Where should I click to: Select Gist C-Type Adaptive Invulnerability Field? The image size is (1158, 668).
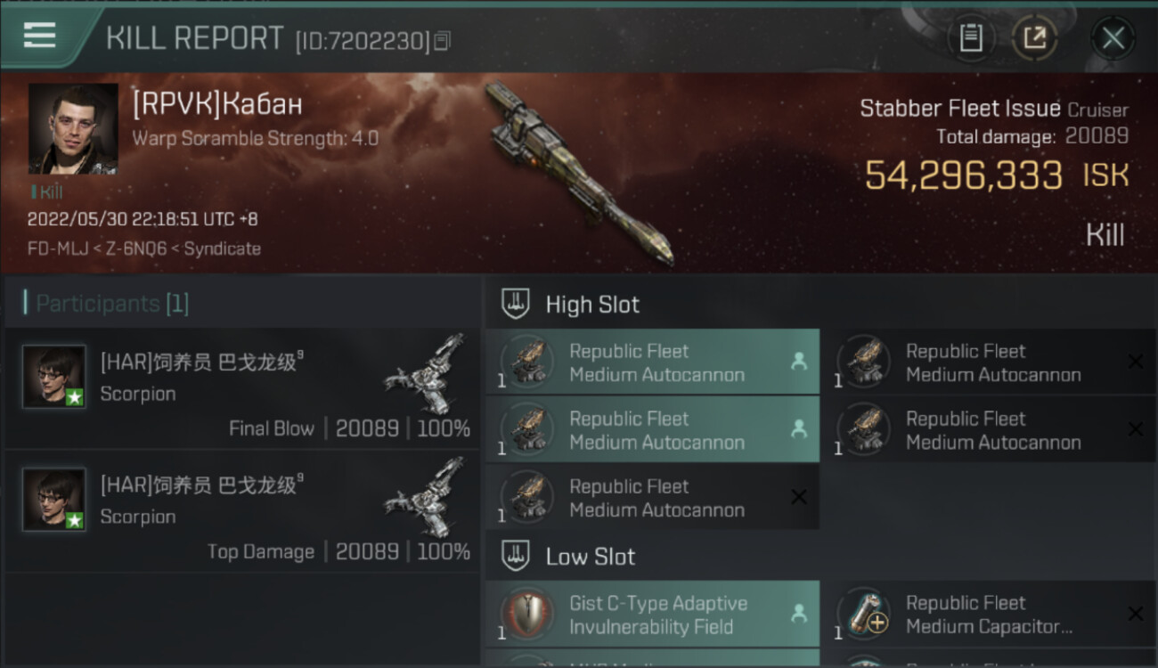point(652,615)
